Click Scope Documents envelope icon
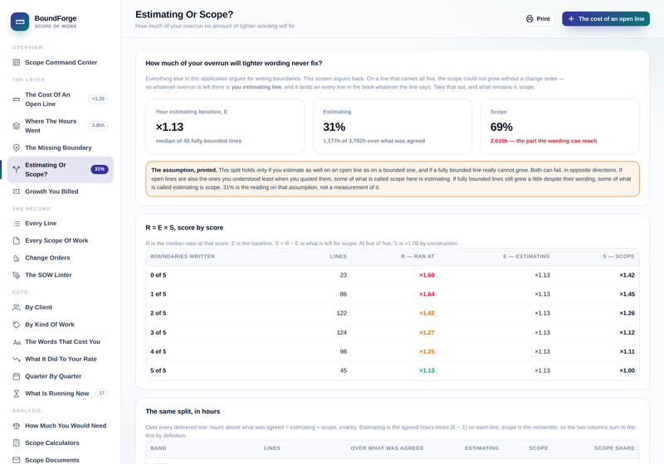664x464 pixels. (x=16, y=460)
